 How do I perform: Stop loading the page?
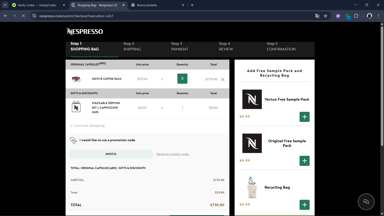pos(23,16)
